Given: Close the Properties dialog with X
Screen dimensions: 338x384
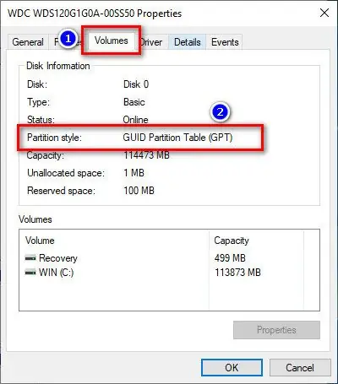Looking at the screenshot, I should click(x=324, y=13).
